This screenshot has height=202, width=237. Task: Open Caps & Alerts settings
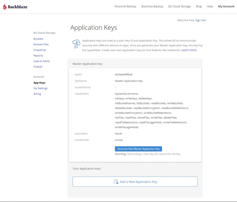click(42, 61)
